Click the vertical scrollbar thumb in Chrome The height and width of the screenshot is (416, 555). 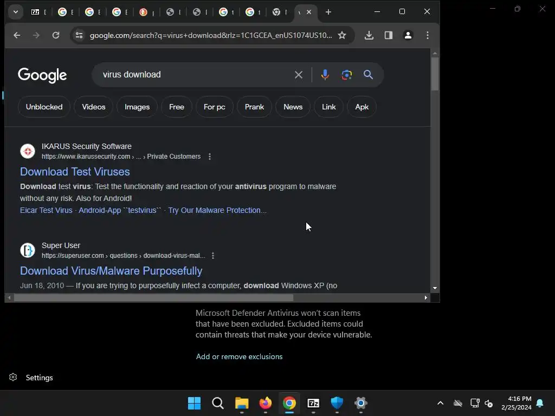click(x=435, y=74)
